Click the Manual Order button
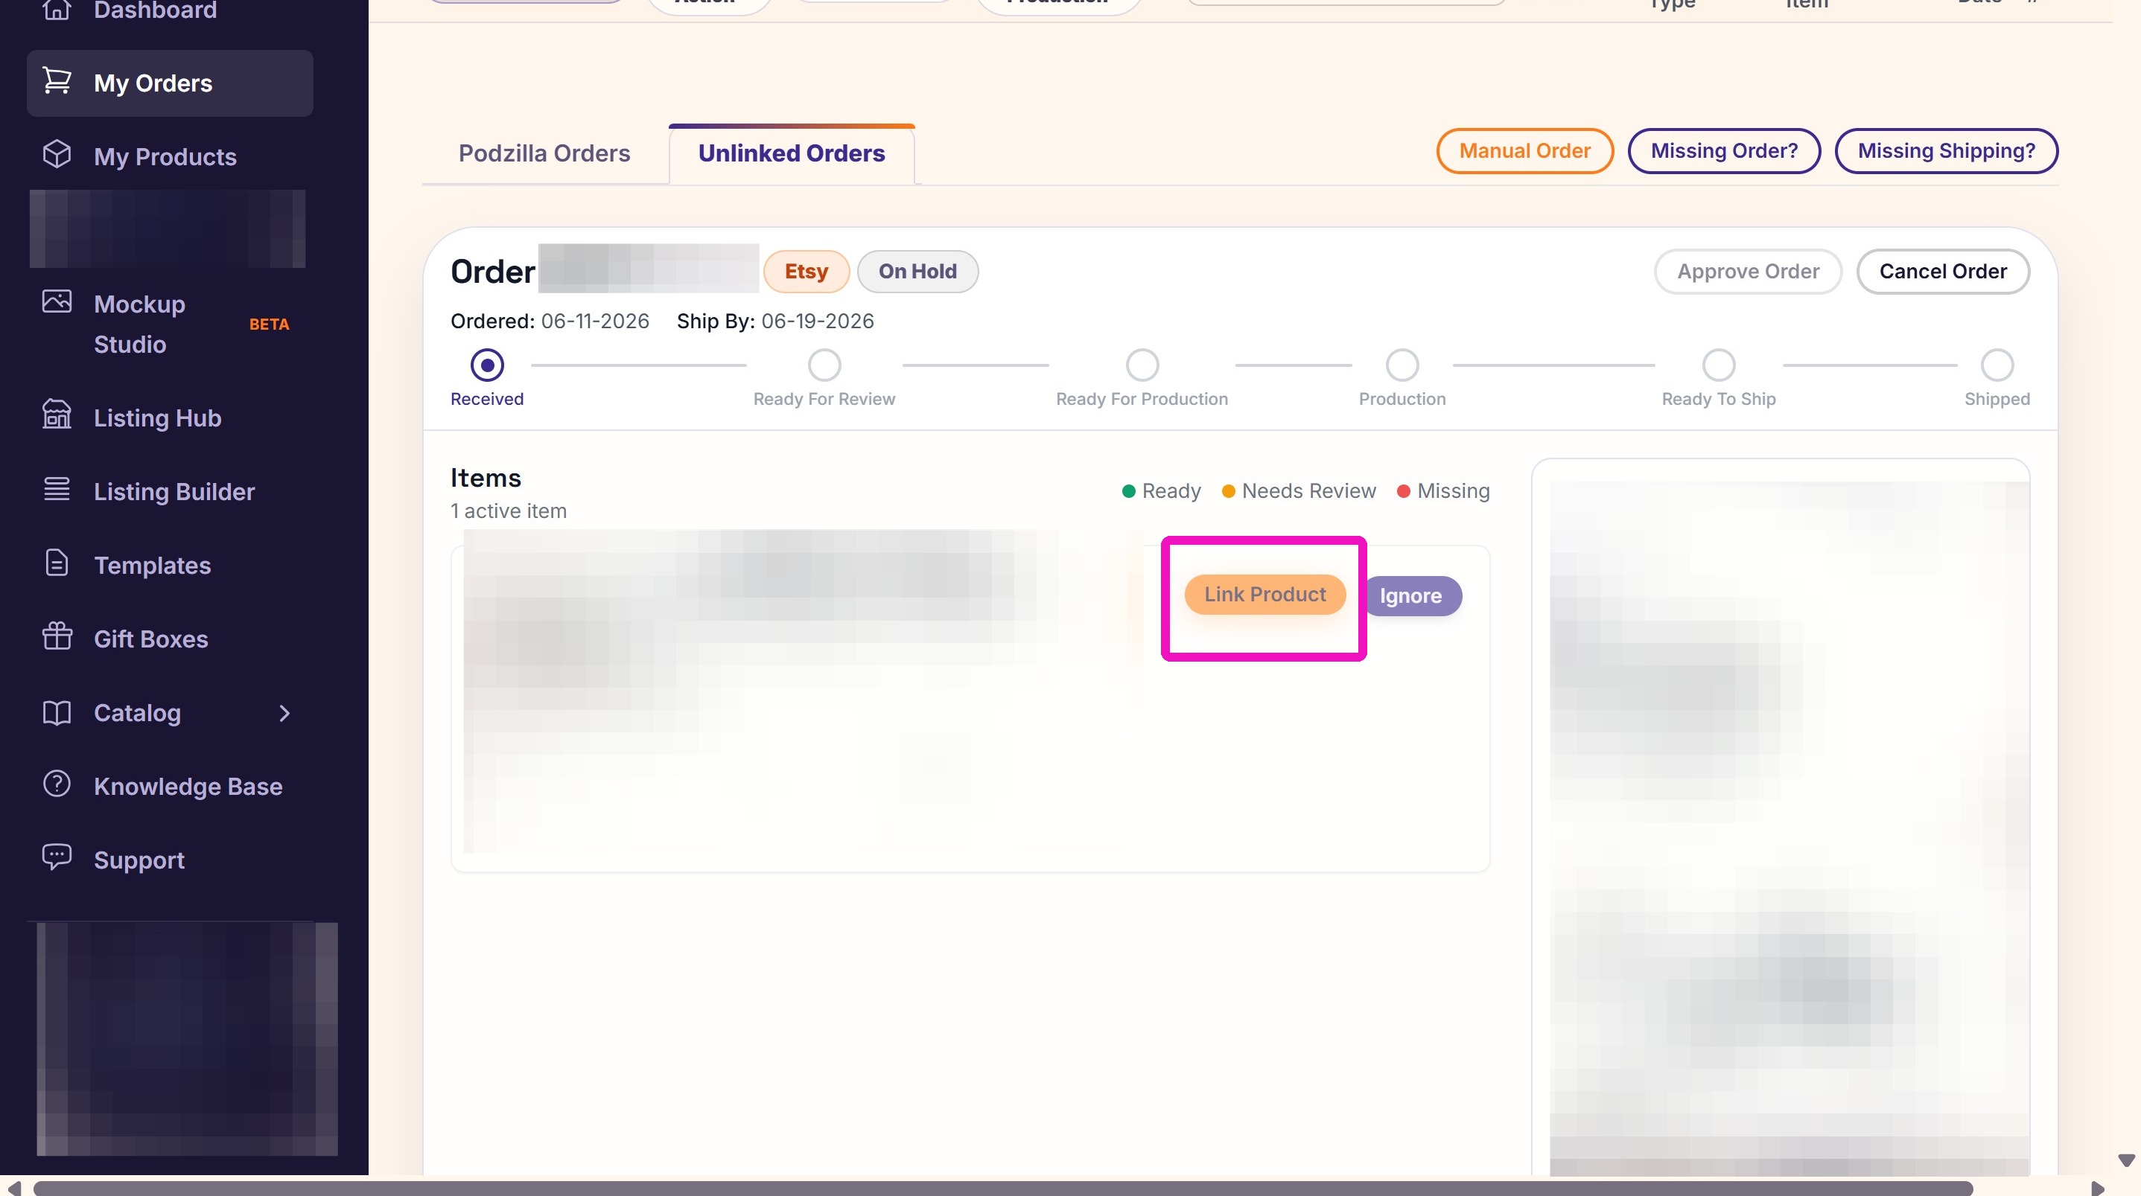This screenshot has width=2141, height=1196. click(1524, 151)
